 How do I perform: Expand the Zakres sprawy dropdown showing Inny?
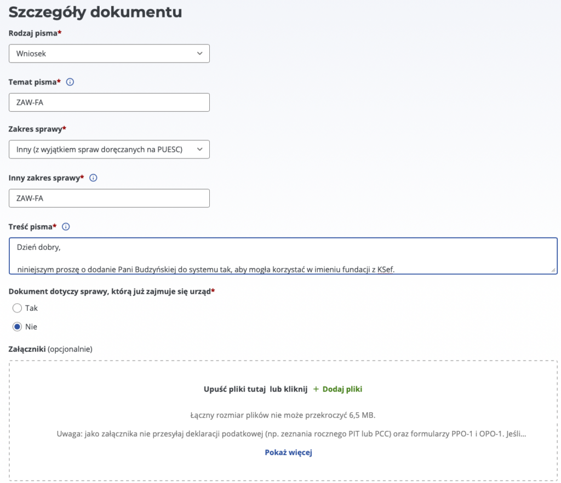tap(104, 149)
